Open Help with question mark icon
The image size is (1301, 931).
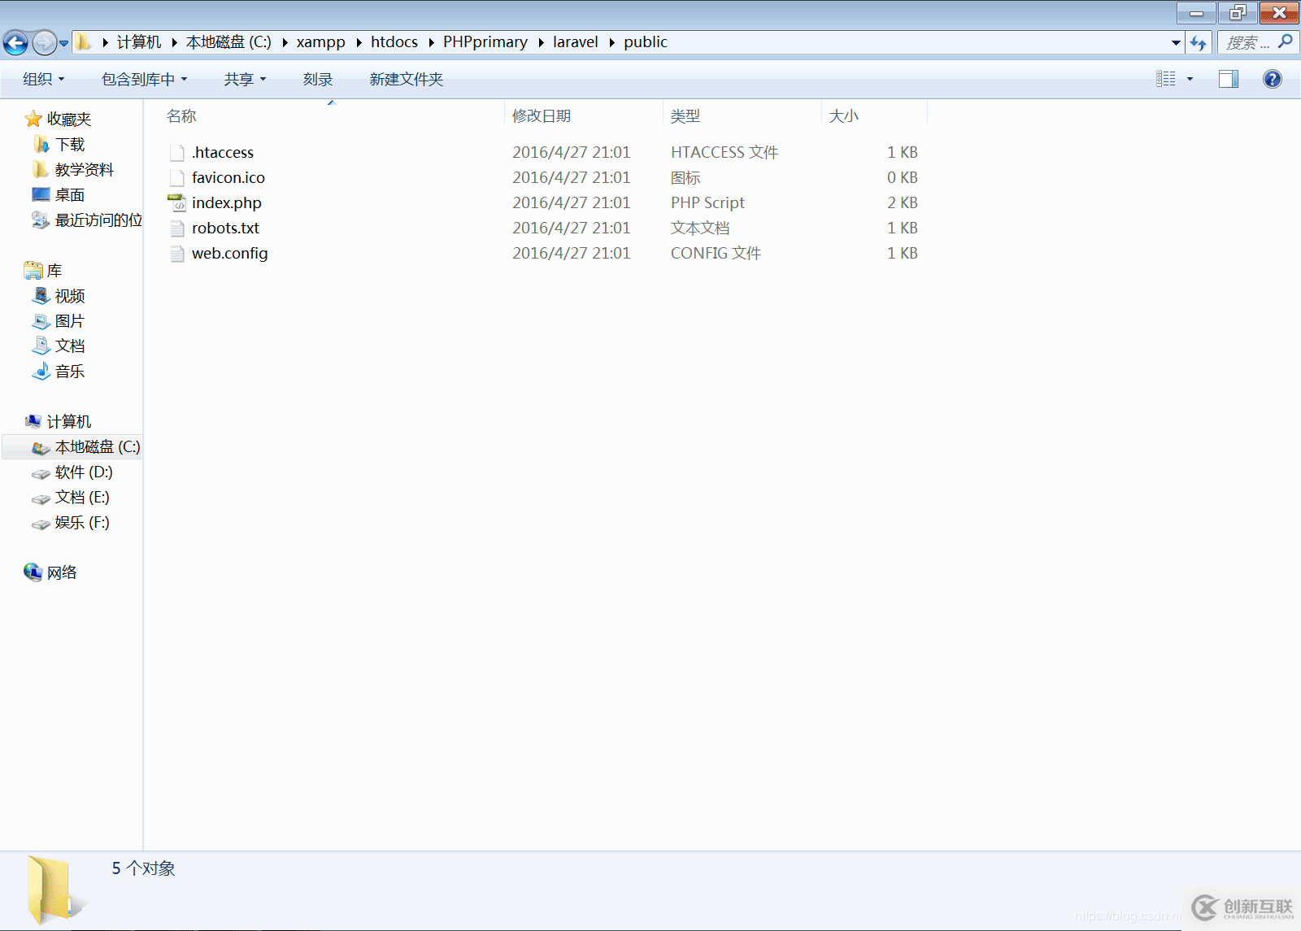[1273, 79]
